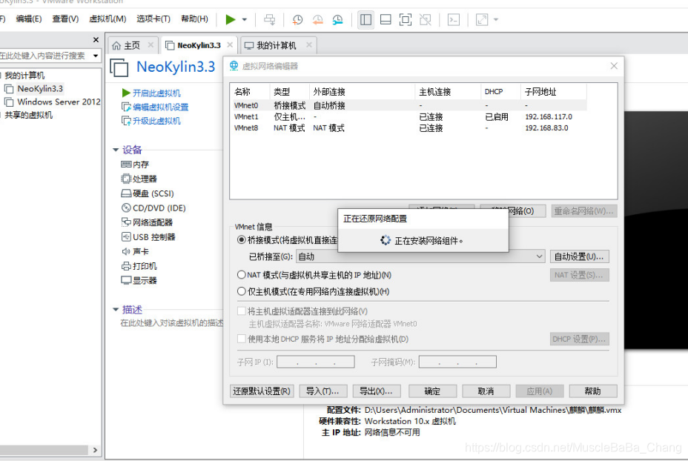Close the library sidebar panel
This screenshot has width=688, height=461.
pyautogui.click(x=96, y=40)
